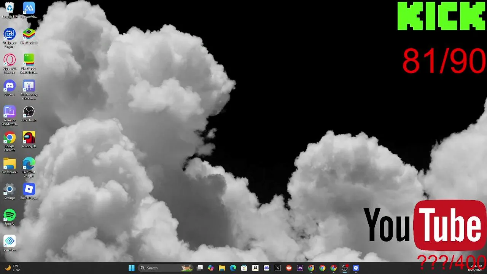Screen dimensions: 487x274
Task: Select BlueStacks Multi-Instance Manager desktop shortcut
Action: pos(29,64)
